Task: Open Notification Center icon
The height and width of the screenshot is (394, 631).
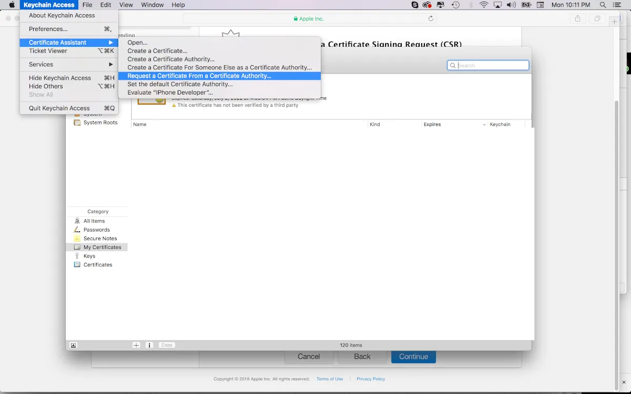Action: pyautogui.click(x=617, y=5)
